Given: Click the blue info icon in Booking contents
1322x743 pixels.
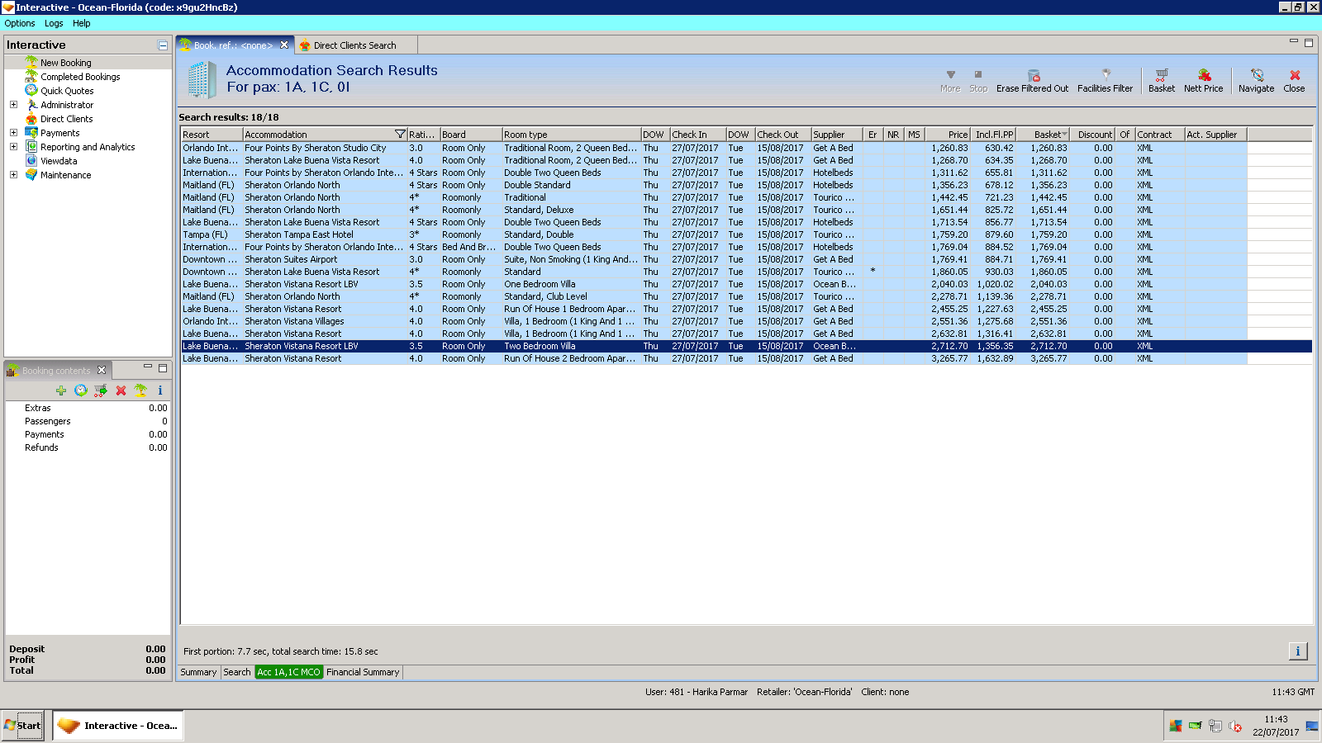Looking at the screenshot, I should tap(160, 390).
